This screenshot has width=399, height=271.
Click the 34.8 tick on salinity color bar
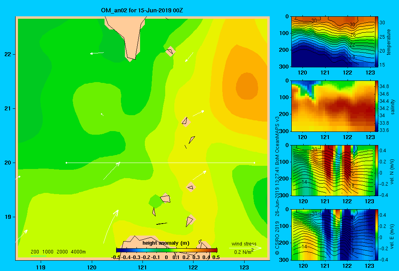coord(384,86)
